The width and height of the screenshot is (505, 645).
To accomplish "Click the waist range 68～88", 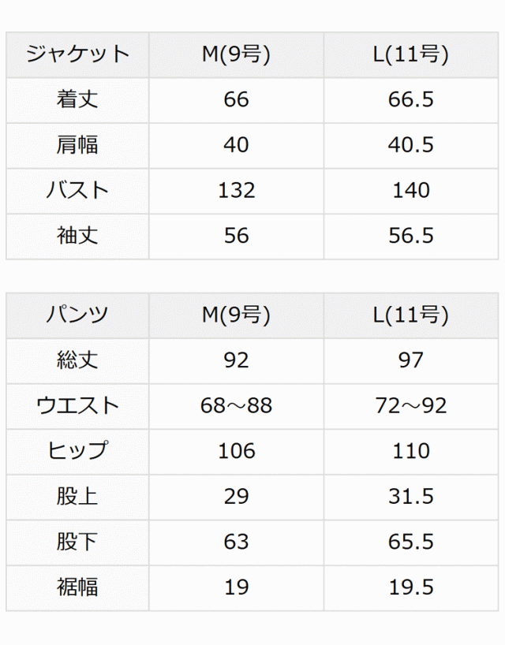I will 236,405.
